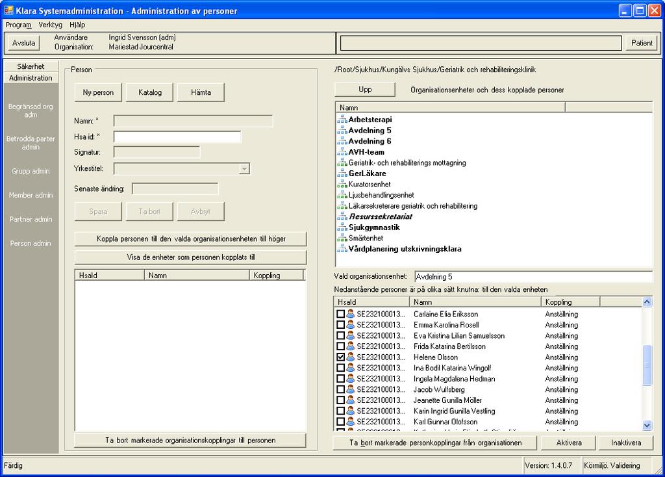This screenshot has width=665, height=477.
Task: Click the person icon for Eva Kristina Lilian Samuelsson
Action: tap(350, 336)
